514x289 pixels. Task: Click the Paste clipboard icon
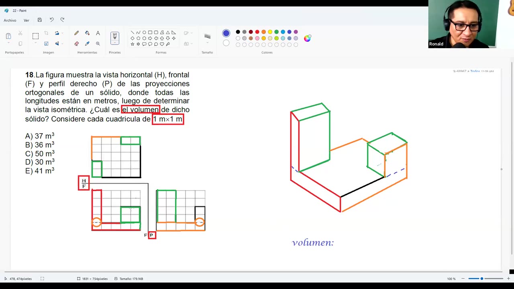8,36
